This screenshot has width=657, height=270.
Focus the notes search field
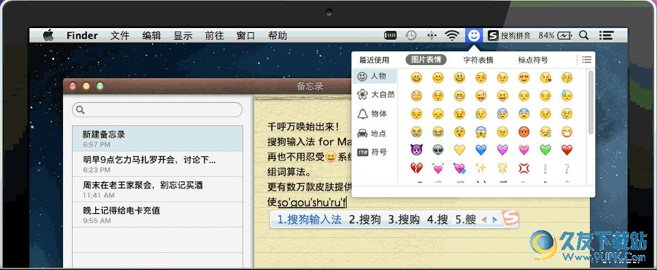click(x=157, y=110)
